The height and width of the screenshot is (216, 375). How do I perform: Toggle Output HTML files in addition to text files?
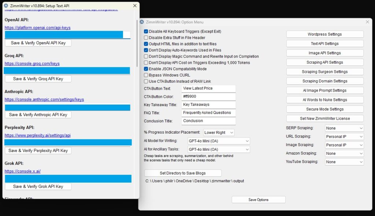[146, 44]
